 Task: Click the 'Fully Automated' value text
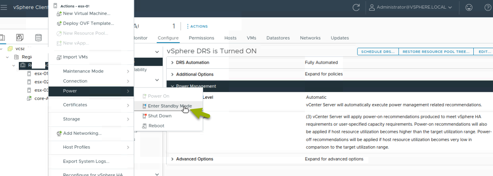click(321, 63)
